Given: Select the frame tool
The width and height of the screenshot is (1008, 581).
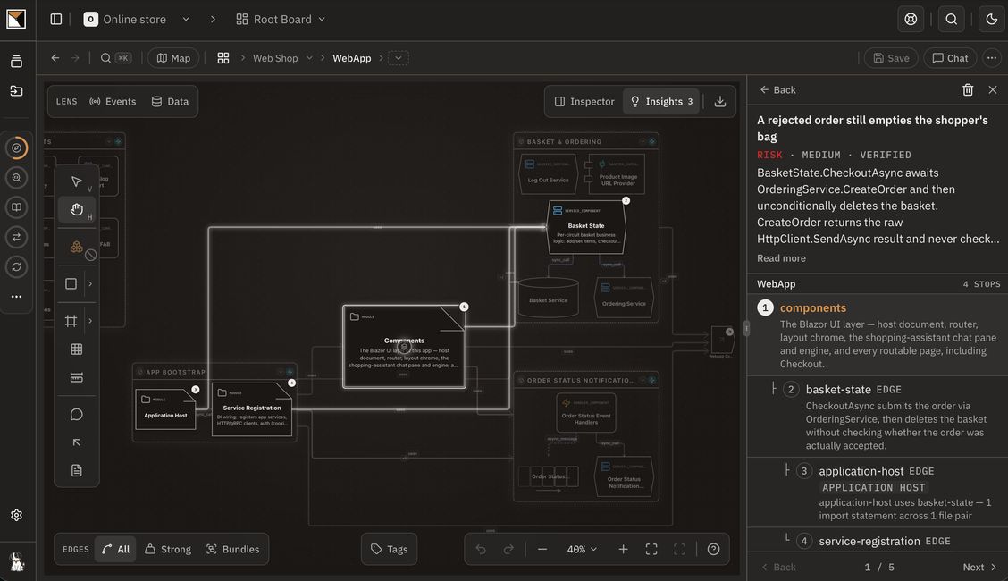Looking at the screenshot, I should 71,321.
